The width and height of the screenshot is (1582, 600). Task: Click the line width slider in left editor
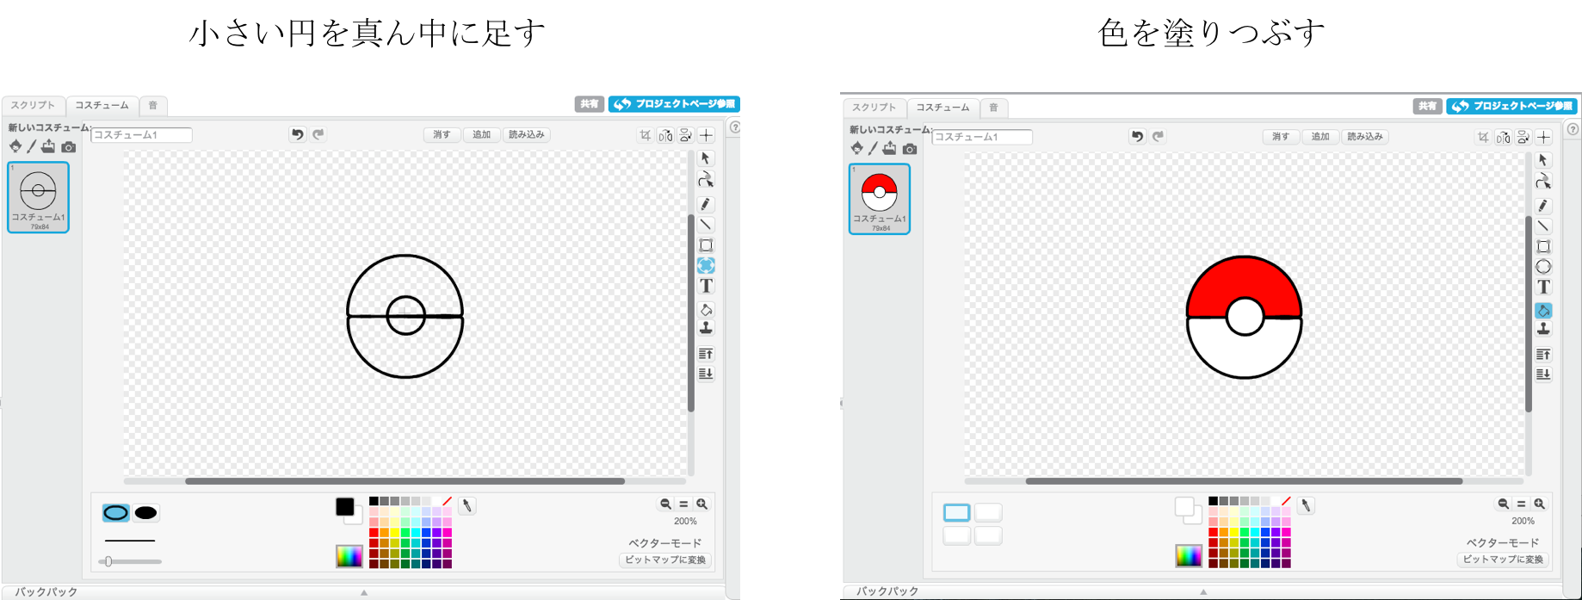pos(130,561)
